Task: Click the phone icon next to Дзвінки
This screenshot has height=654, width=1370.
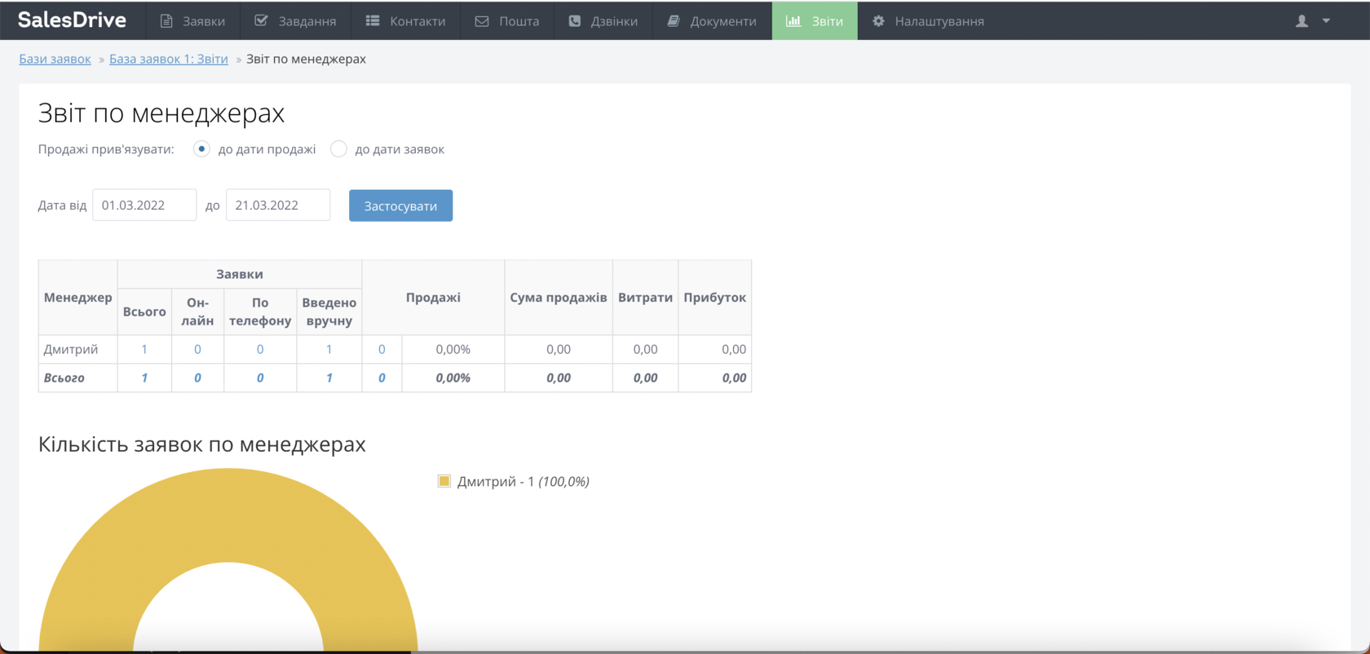Action: tap(575, 21)
